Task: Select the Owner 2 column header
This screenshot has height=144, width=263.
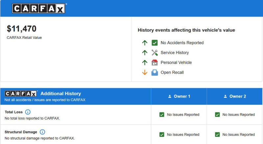Action: point(234,96)
